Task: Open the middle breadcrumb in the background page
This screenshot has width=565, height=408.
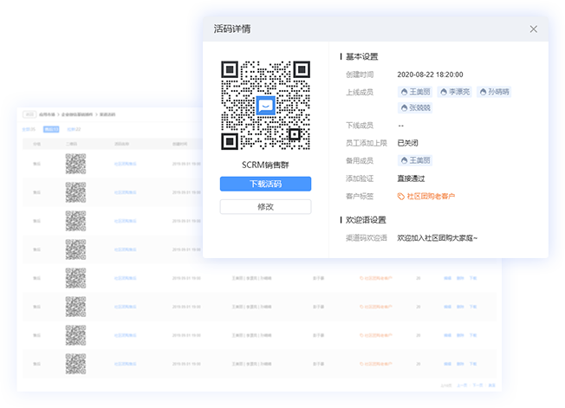Action: coord(77,114)
